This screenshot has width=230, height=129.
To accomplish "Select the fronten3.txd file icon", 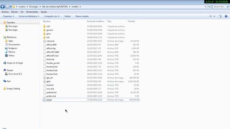I will pos(45,74).
